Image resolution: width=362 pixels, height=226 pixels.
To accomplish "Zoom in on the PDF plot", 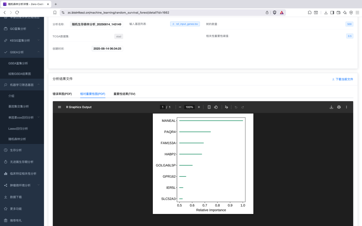I will click(199, 107).
